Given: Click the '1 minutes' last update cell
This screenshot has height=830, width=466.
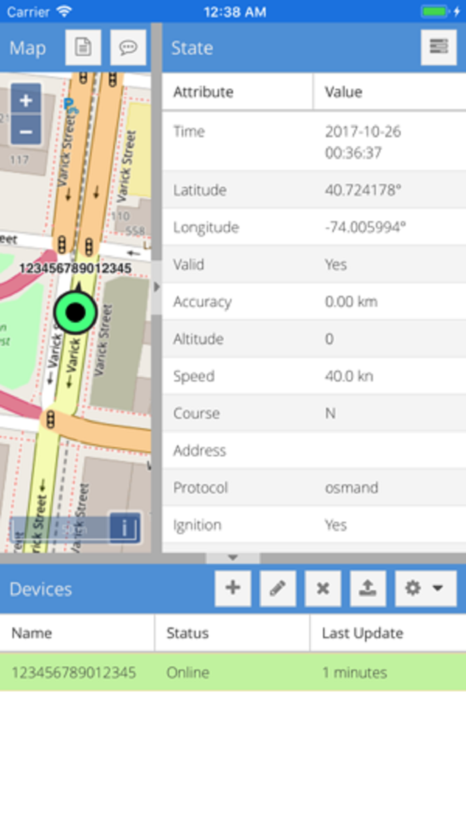Looking at the screenshot, I should (x=355, y=672).
